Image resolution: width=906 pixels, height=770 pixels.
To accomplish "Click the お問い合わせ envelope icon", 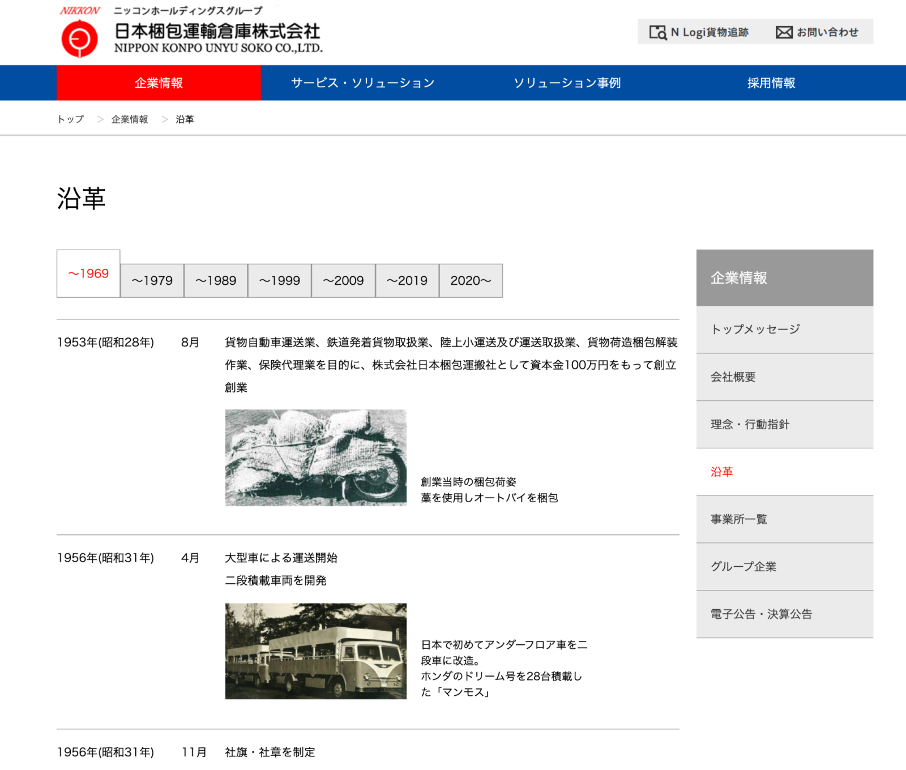I will pos(784,32).
